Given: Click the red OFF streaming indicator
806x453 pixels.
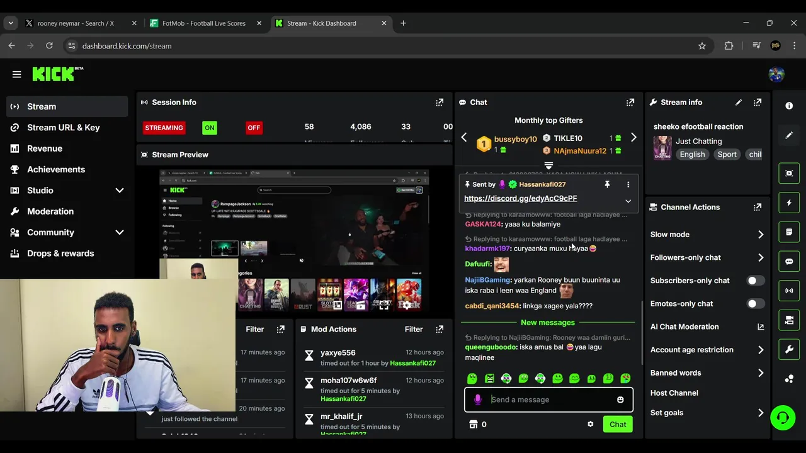Looking at the screenshot, I should pyautogui.click(x=254, y=128).
